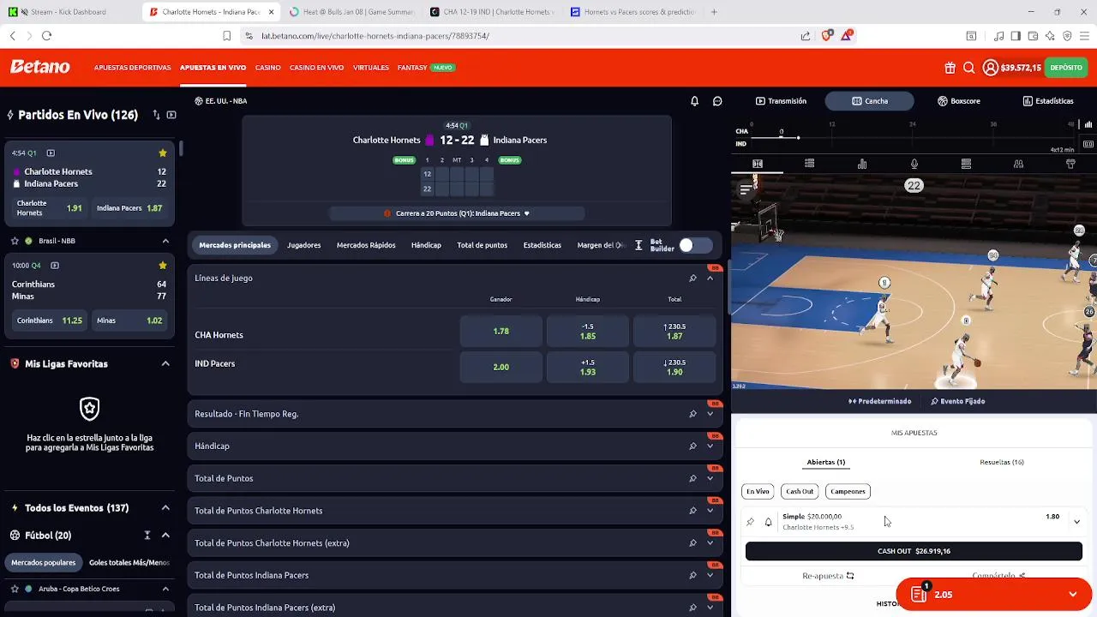The image size is (1097, 617).
Task: Open Casino in the top navigation
Action: 268,68
